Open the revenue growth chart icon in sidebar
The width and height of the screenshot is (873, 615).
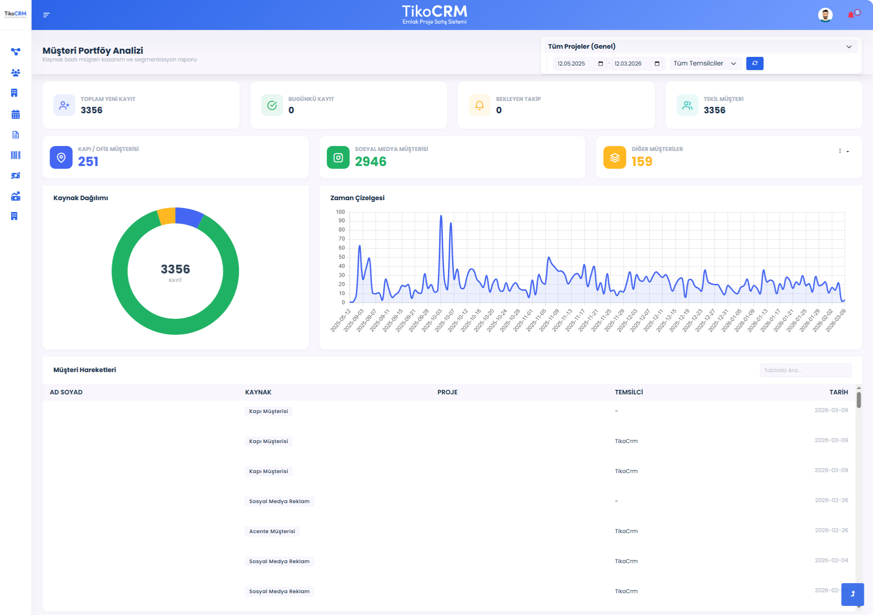[x=15, y=196]
